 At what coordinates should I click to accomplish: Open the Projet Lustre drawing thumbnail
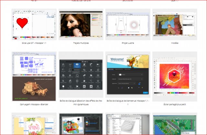point(128,24)
